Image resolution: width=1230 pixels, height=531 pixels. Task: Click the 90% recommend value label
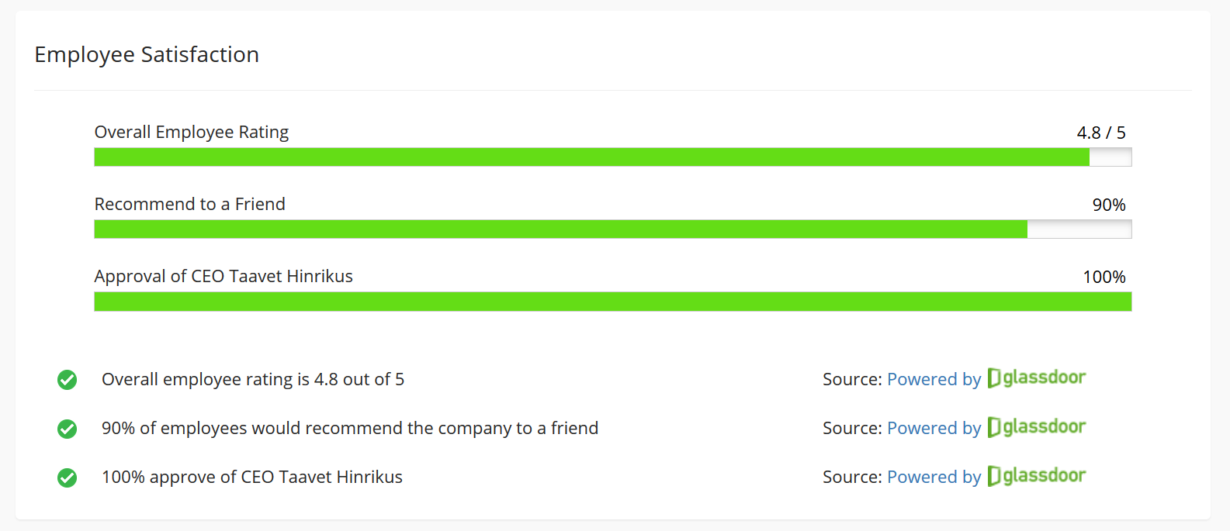click(1109, 205)
